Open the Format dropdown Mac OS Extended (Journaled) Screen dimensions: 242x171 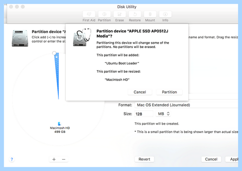click(186, 105)
